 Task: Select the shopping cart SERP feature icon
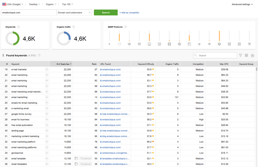point(249,44)
